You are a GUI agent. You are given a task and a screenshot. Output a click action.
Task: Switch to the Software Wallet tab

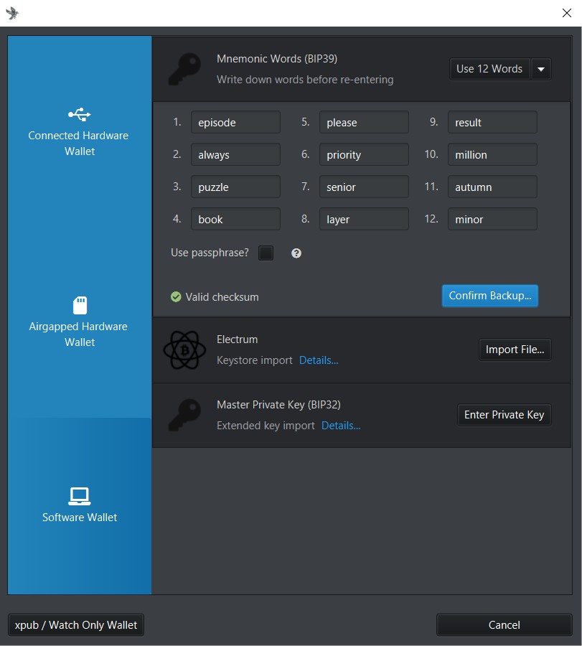(x=80, y=506)
